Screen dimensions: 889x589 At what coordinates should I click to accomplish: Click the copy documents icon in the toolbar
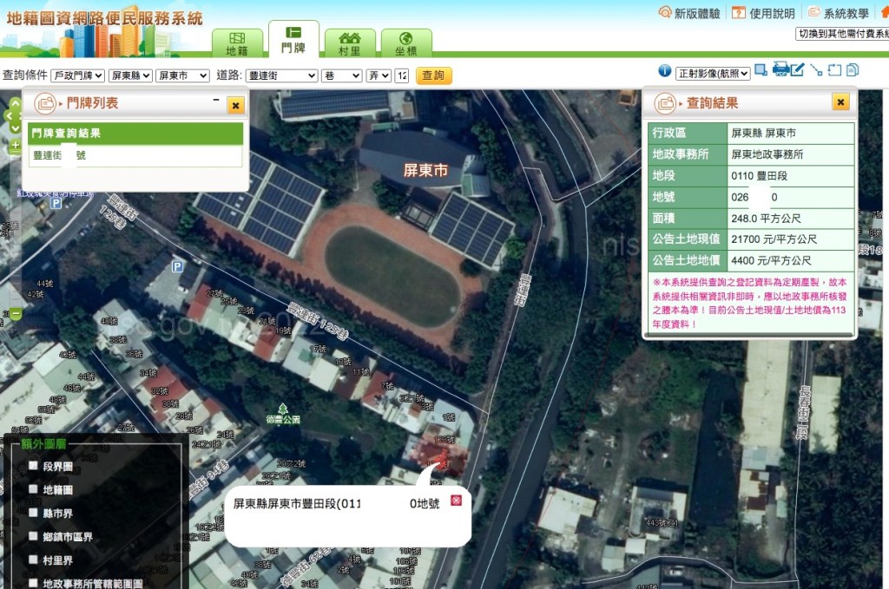point(853,70)
